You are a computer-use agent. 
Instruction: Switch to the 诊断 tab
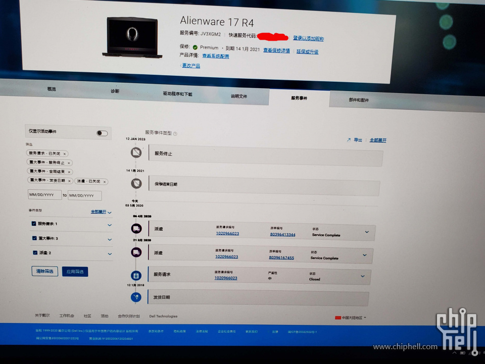(115, 91)
